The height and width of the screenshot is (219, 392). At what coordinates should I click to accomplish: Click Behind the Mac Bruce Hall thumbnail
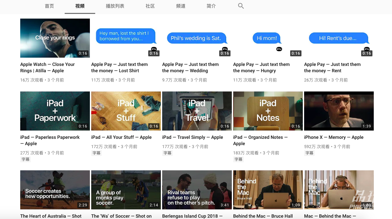point(268,190)
